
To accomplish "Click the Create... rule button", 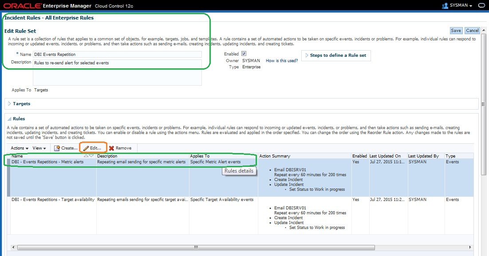I will [66, 148].
